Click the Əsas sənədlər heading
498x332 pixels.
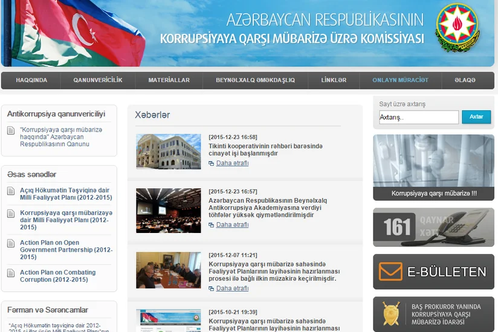(32, 174)
